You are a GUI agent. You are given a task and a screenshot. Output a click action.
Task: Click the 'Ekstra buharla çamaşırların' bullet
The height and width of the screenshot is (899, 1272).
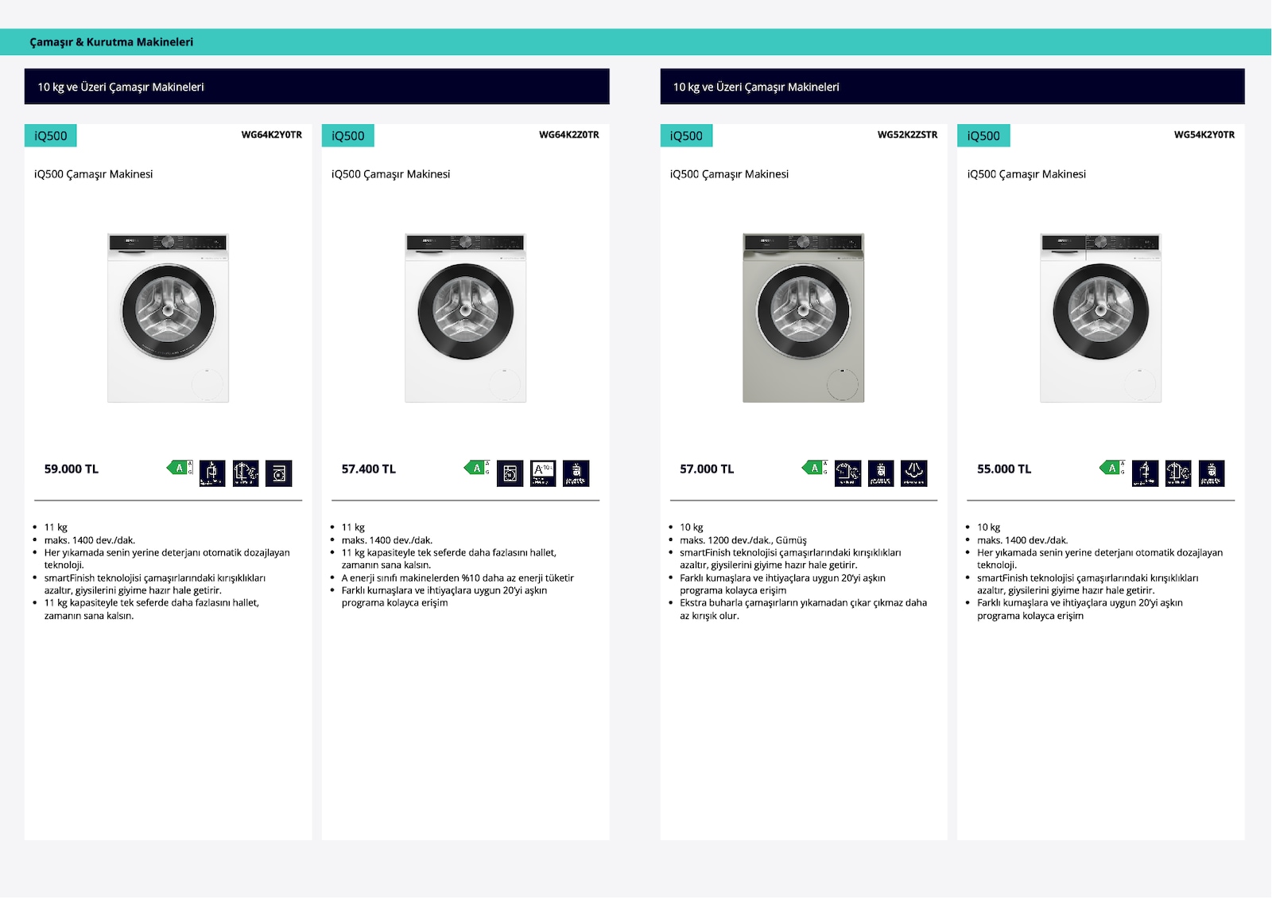coord(803,609)
